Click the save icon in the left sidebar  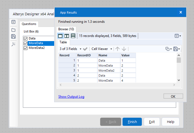point(13,36)
